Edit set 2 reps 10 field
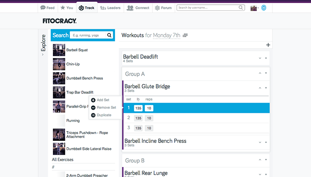311x177 pixels. tap(149, 118)
